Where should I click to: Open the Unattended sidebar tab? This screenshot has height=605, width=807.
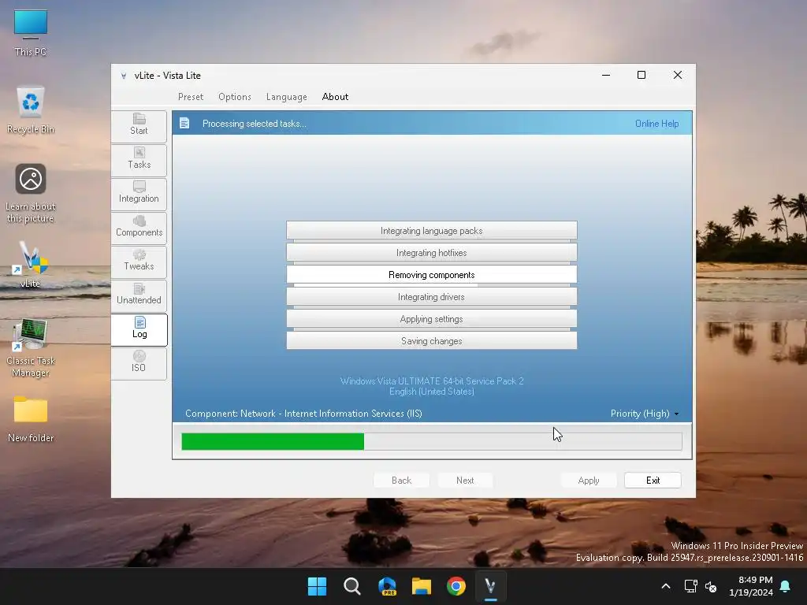coord(139,296)
